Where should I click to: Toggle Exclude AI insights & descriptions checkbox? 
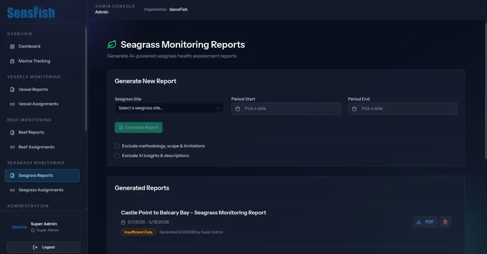[x=117, y=156]
